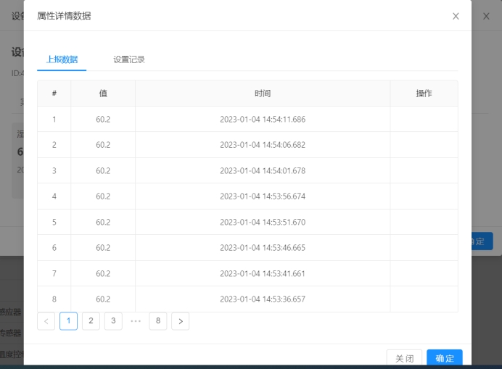Open page 3 of the data table
This screenshot has width=502, height=369.
pyautogui.click(x=113, y=321)
